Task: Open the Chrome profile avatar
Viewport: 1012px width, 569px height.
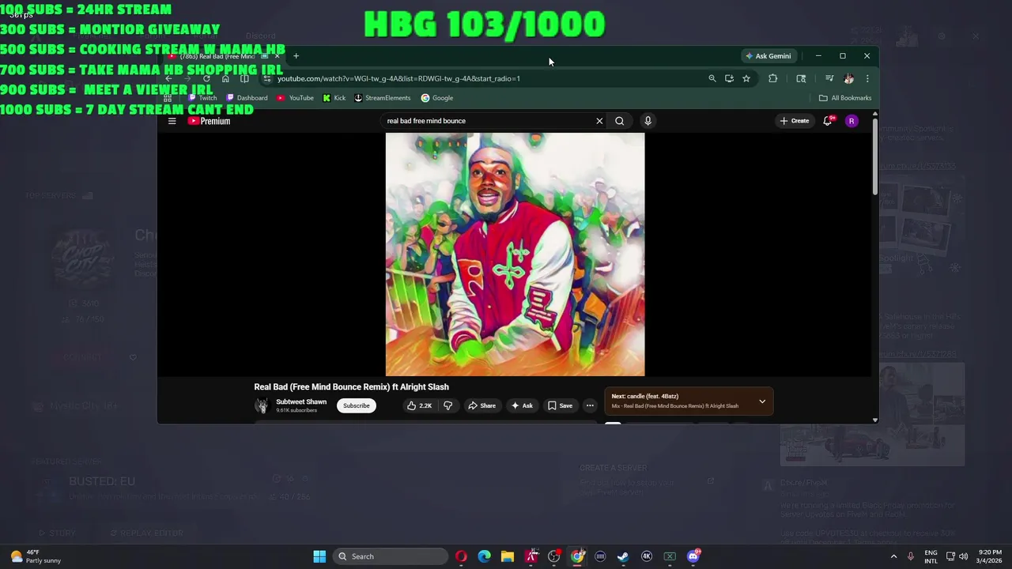Action: pyautogui.click(x=849, y=78)
